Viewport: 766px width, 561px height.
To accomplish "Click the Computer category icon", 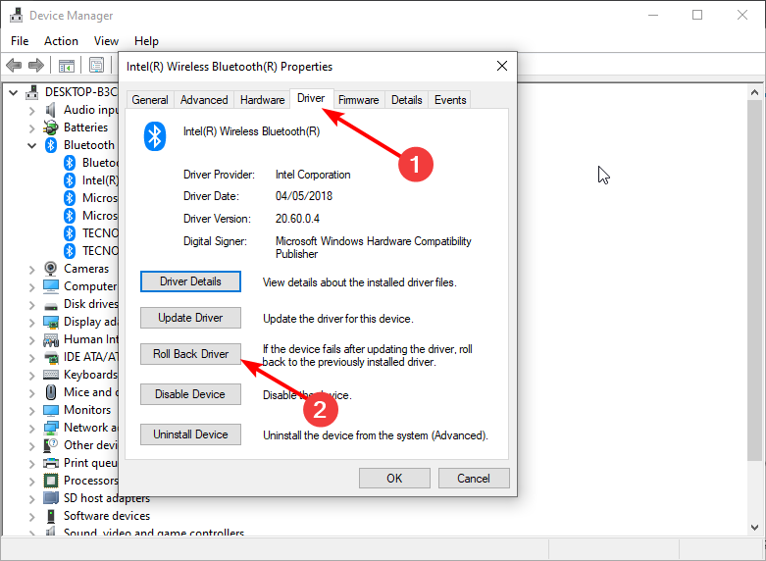I will [x=51, y=286].
